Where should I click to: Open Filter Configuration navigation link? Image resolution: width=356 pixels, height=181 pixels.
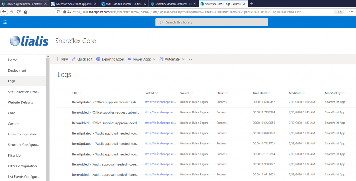pyautogui.click(x=23, y=166)
